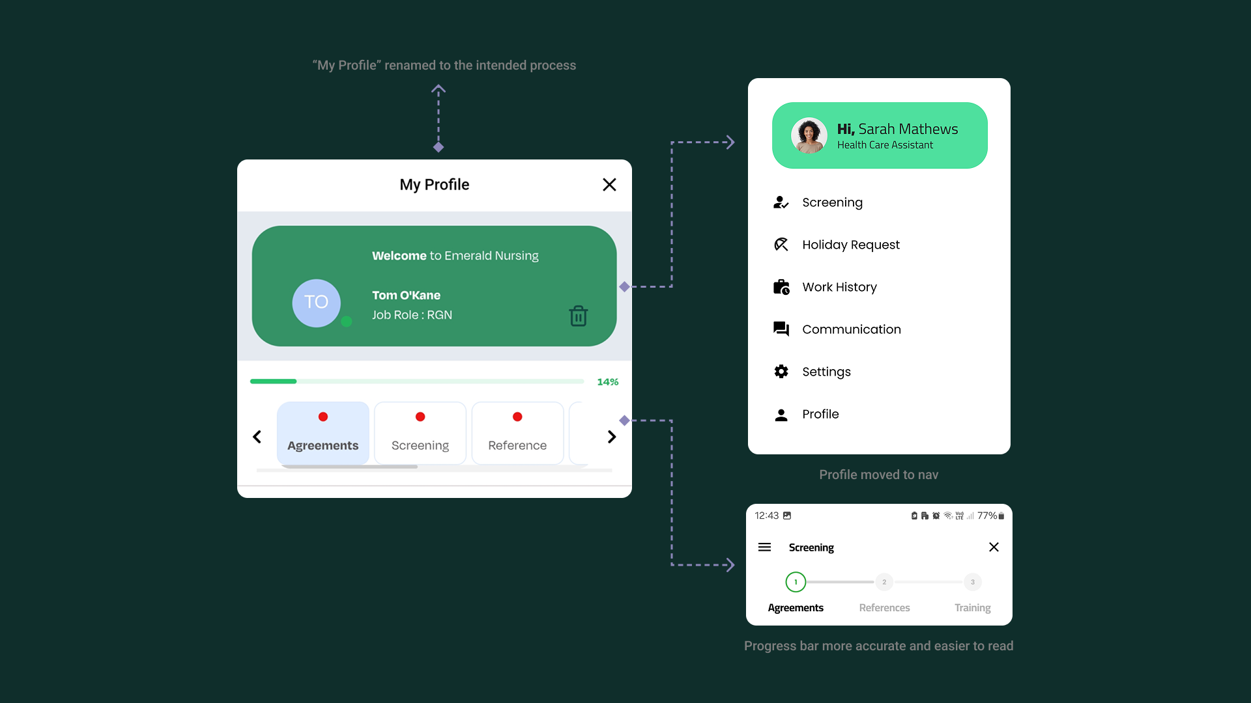Switch to the Reference tab

(517, 434)
